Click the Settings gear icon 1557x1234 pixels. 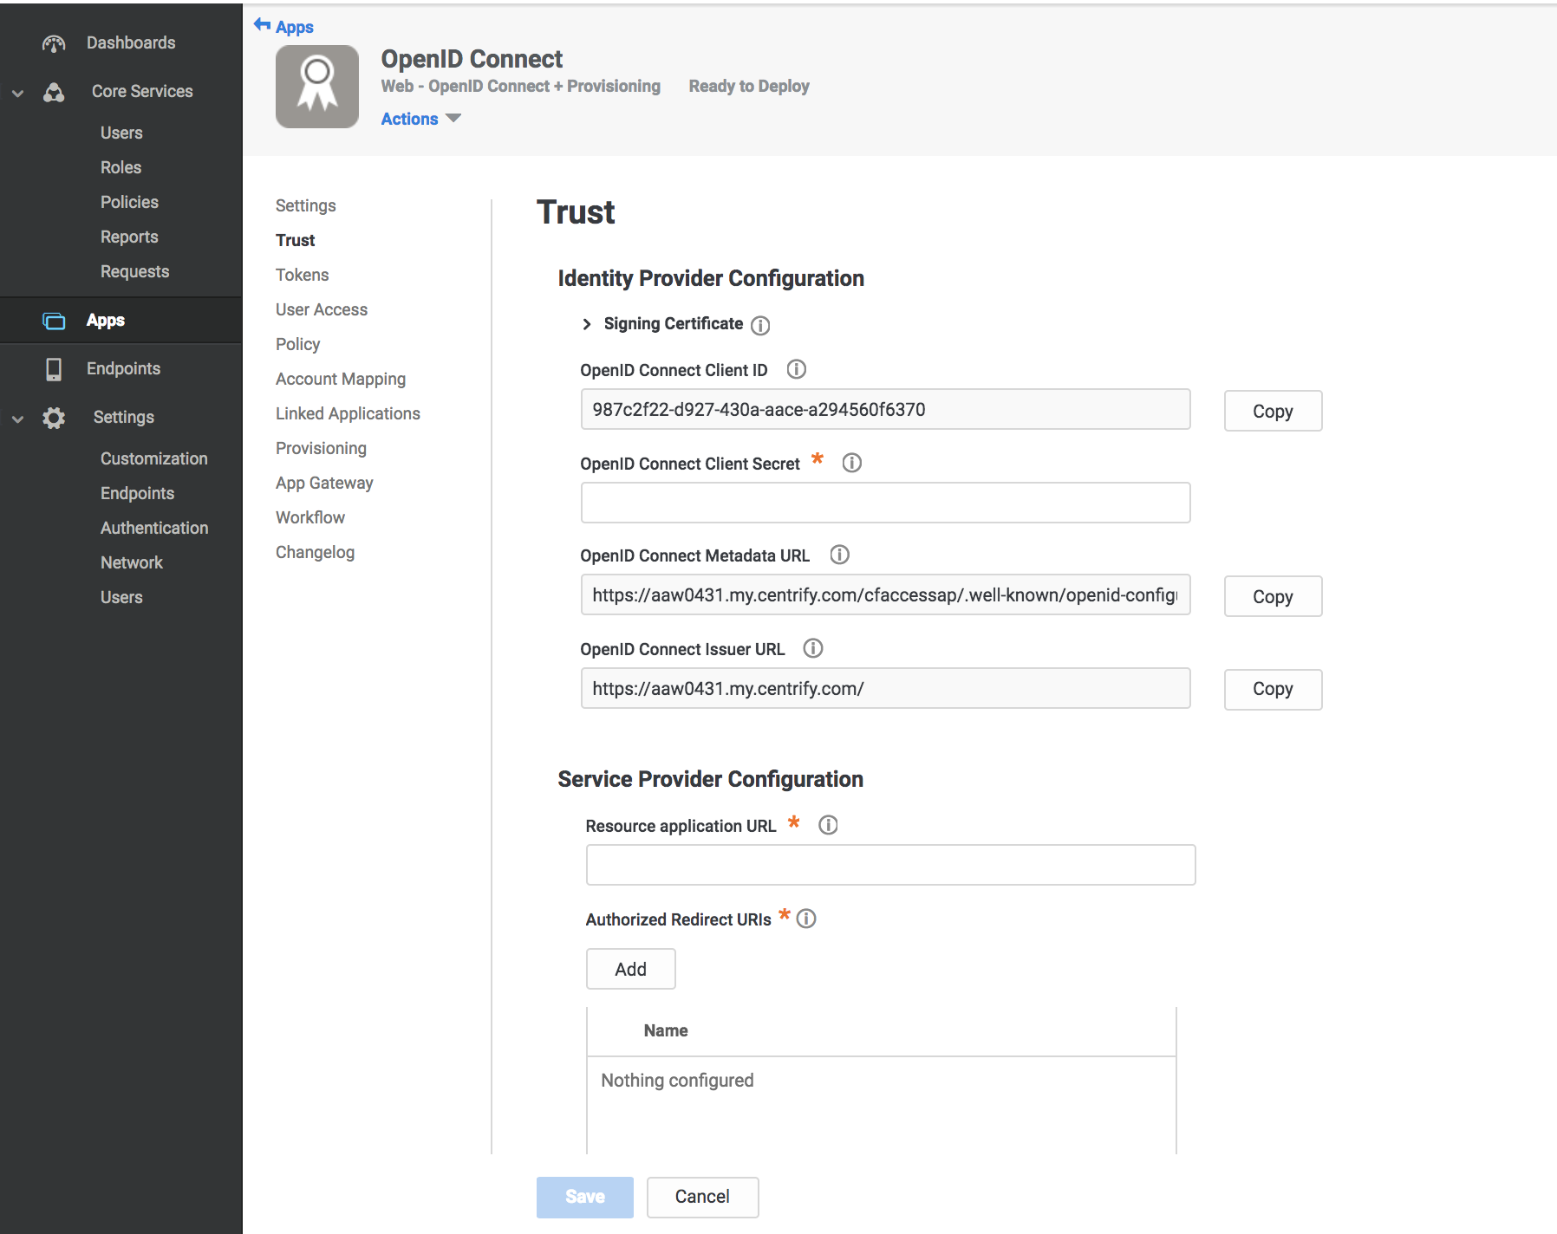(x=54, y=417)
